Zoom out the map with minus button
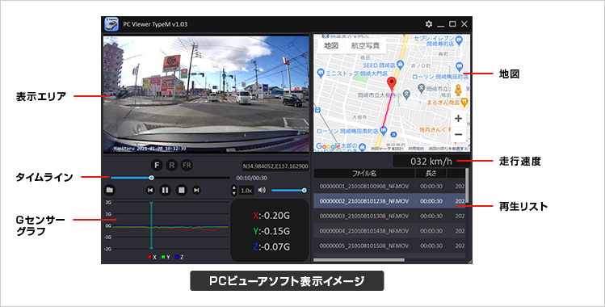605x307 pixels. [x=458, y=134]
